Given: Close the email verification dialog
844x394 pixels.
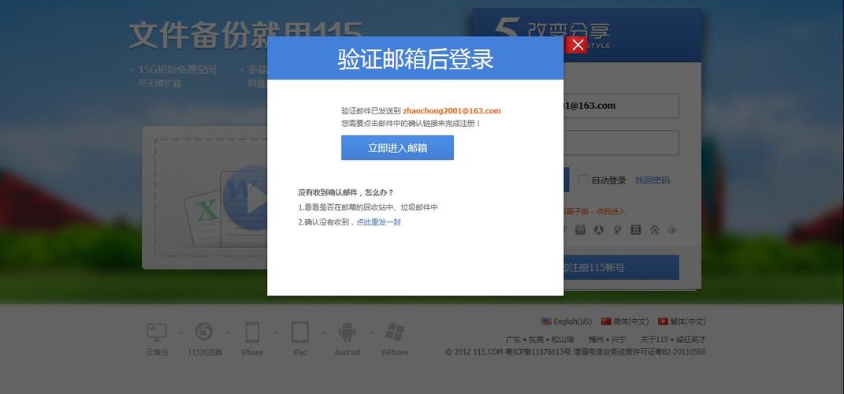Looking at the screenshot, I should click(x=578, y=45).
